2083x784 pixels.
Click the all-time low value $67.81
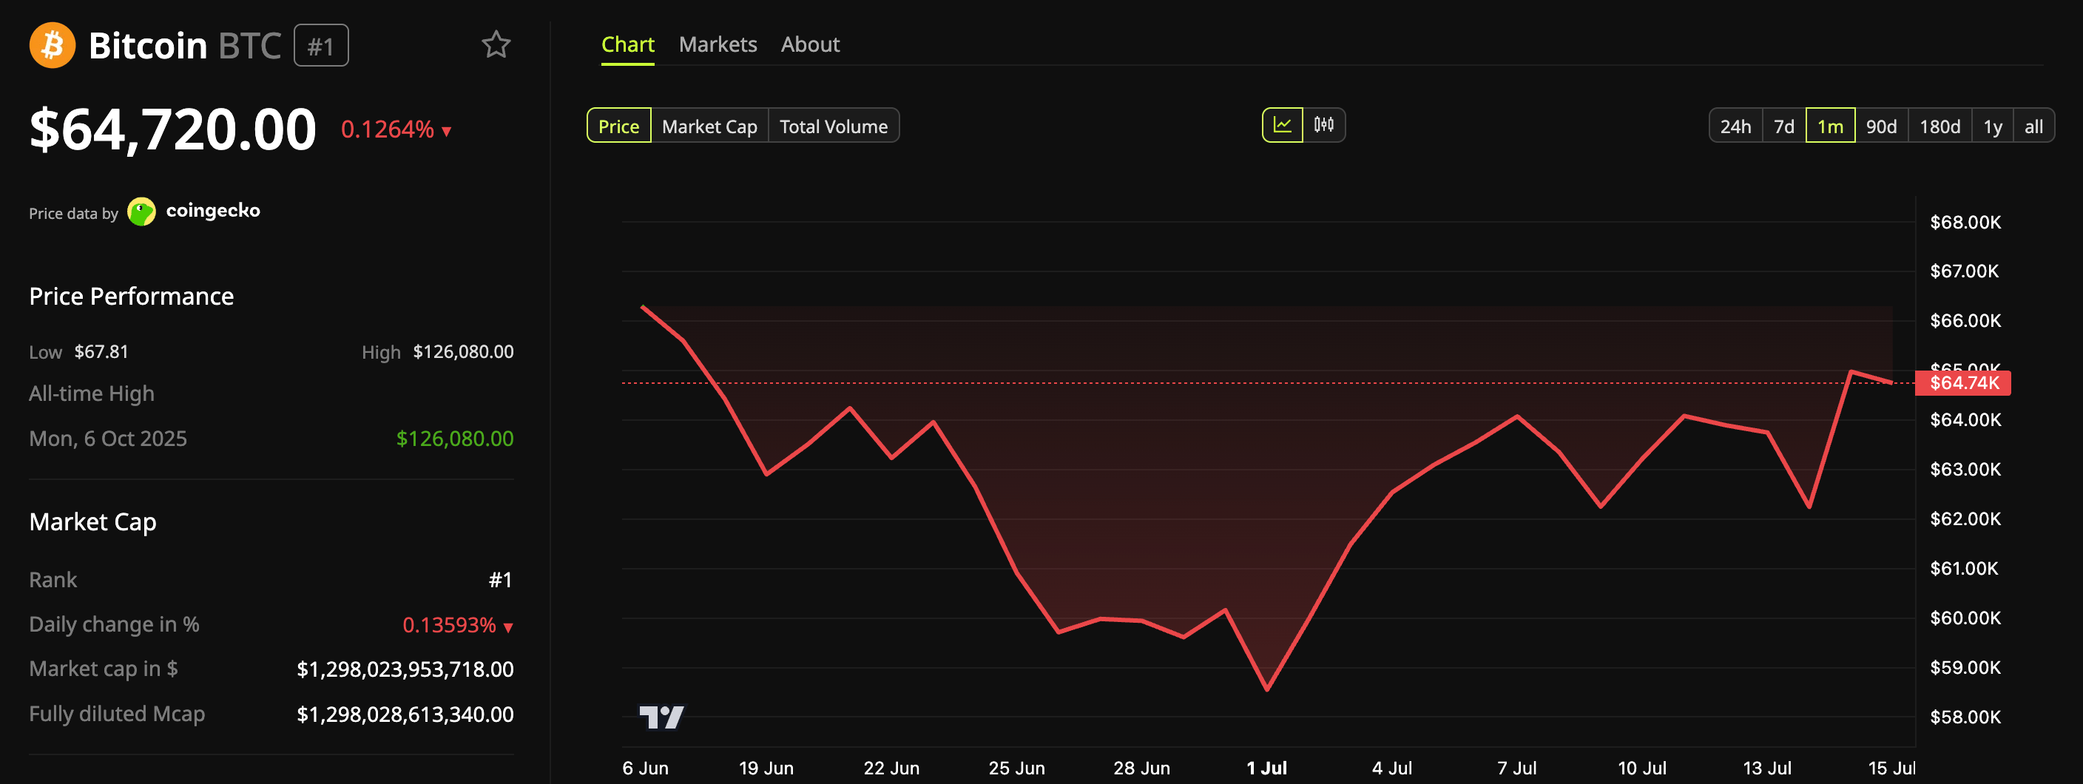pyautogui.click(x=101, y=351)
